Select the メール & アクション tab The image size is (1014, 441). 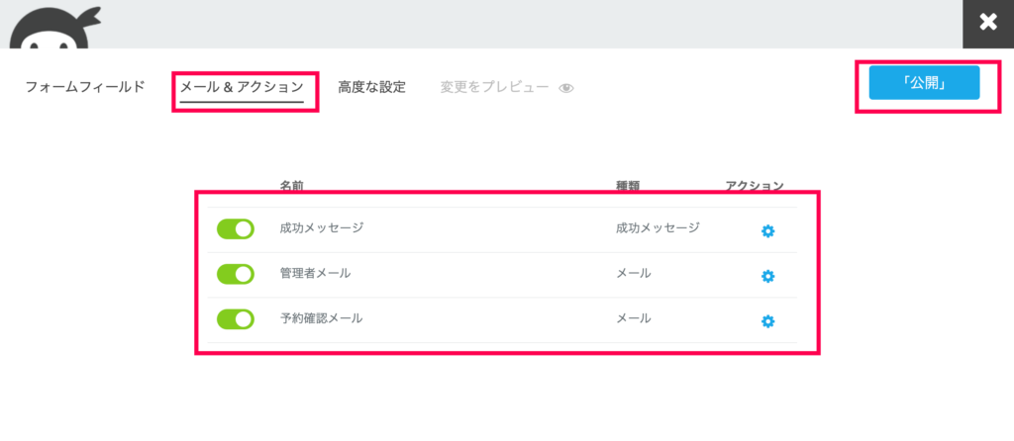click(x=241, y=87)
